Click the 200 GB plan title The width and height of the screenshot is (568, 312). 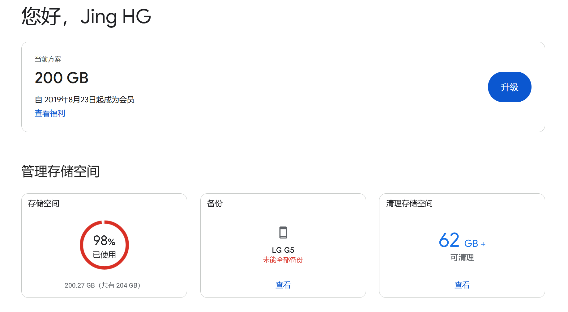pyautogui.click(x=62, y=78)
